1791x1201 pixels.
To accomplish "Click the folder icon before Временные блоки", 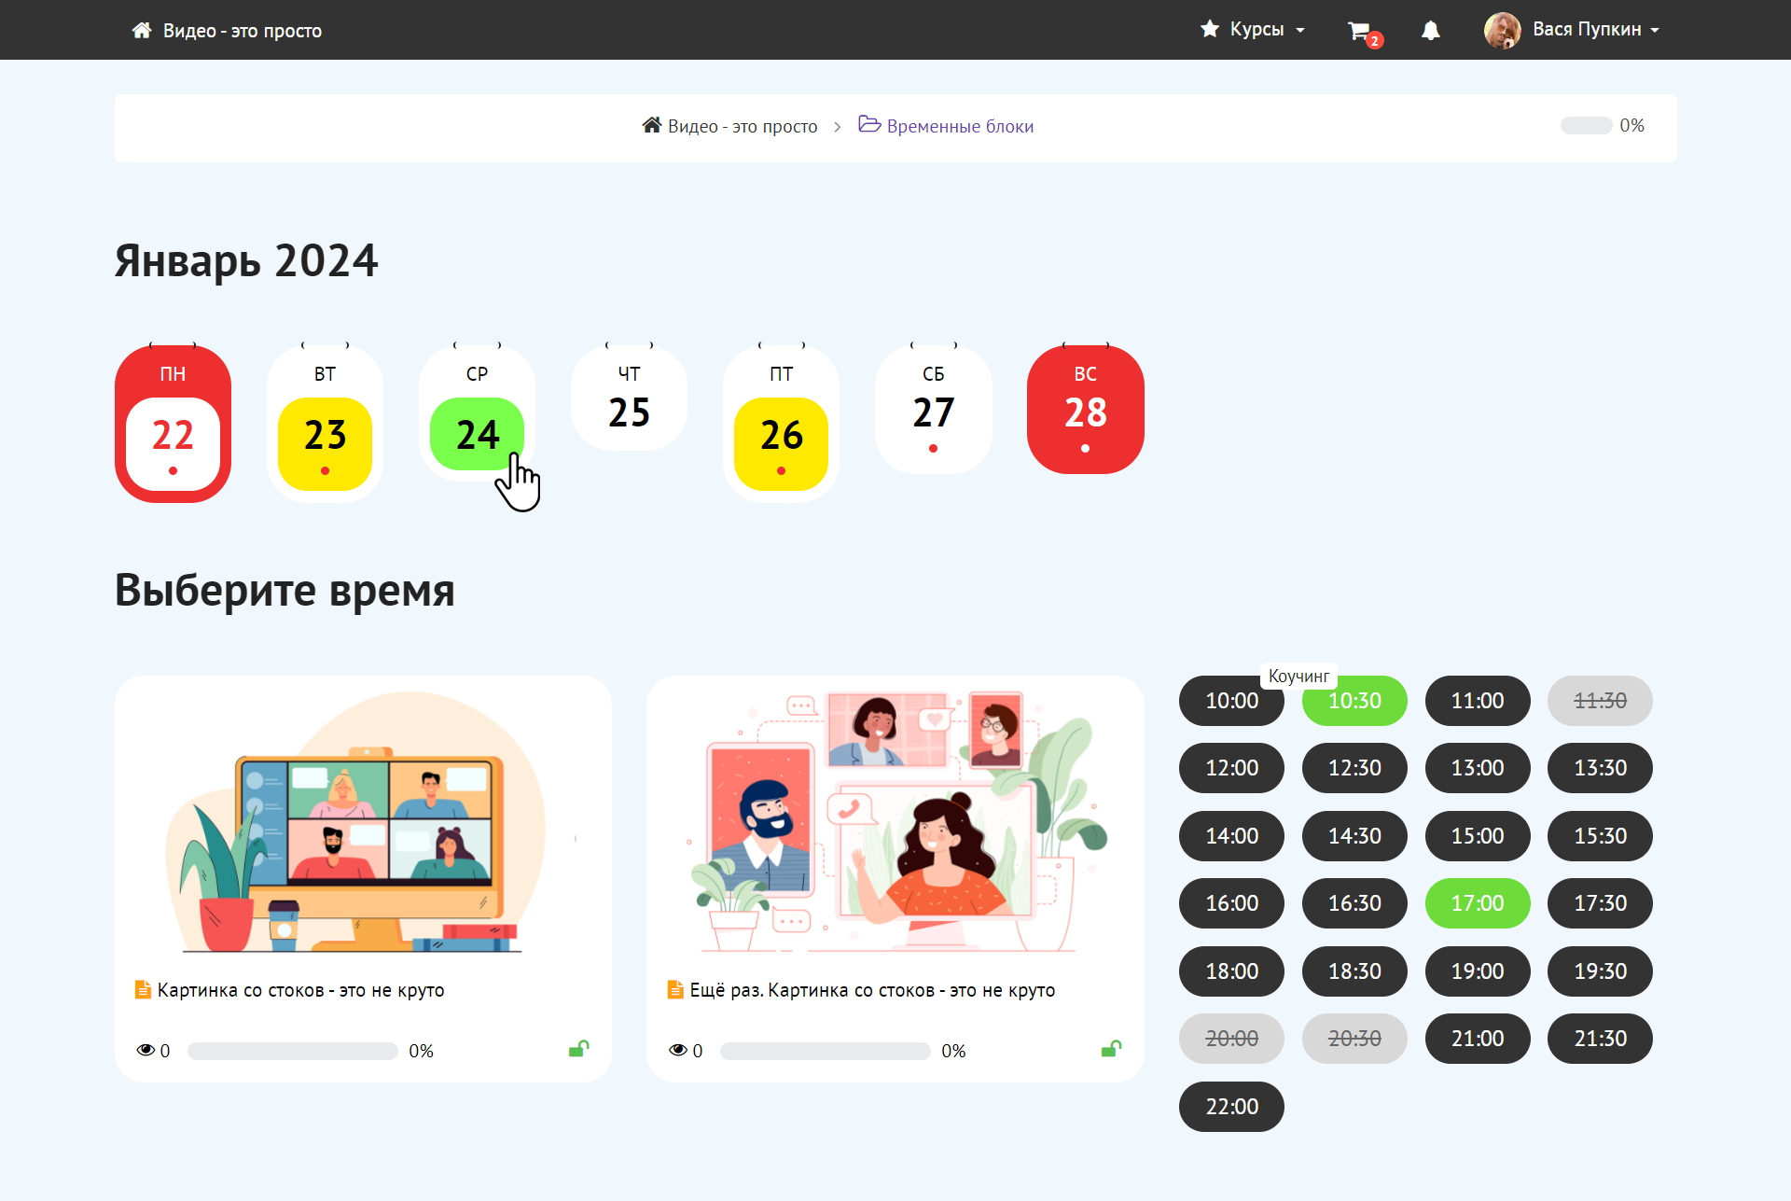I will (x=869, y=124).
